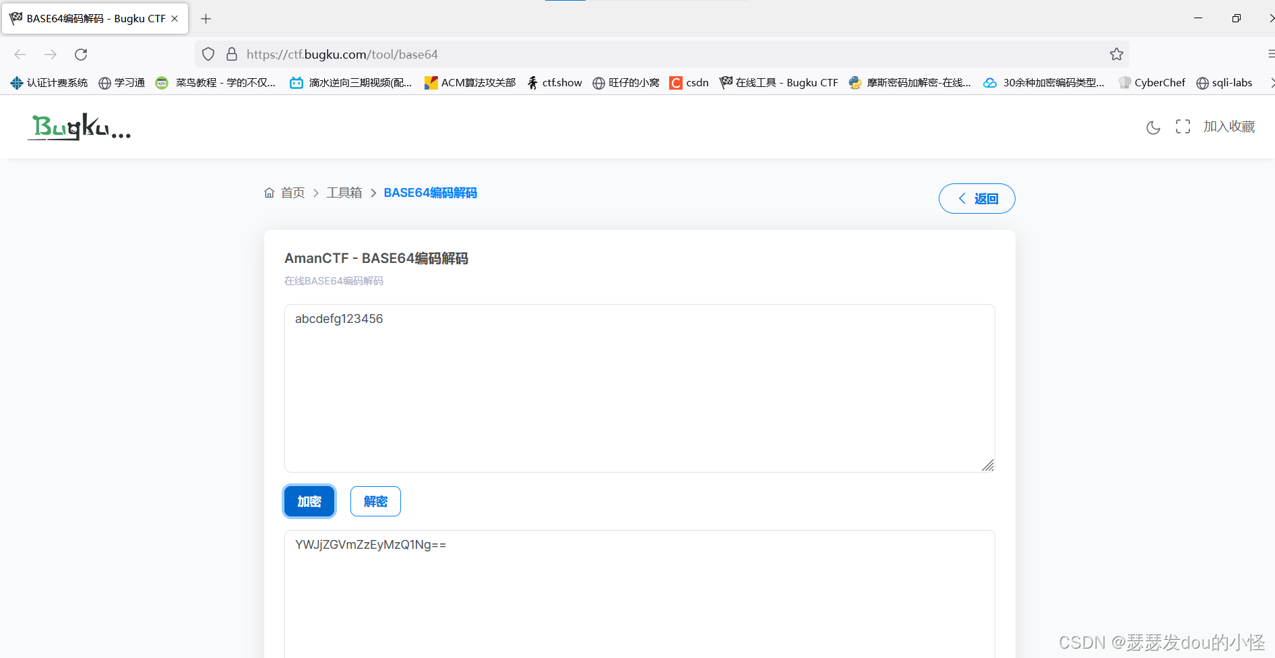
Task: Click the padlock site security icon
Action: coord(232,54)
